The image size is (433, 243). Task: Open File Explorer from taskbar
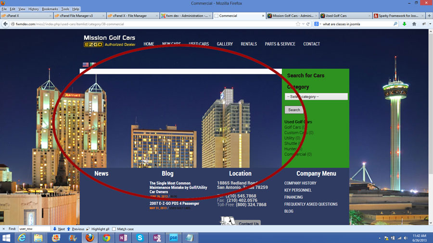(x=38, y=238)
